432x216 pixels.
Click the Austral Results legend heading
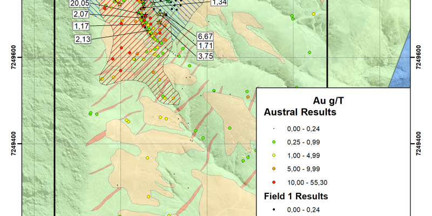click(300, 112)
